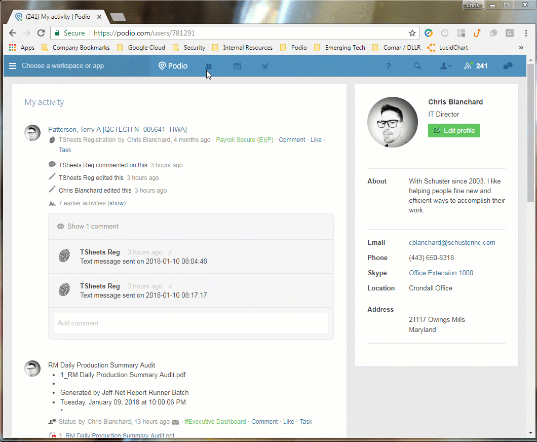537x442 pixels.
Task: Open the Security bookmarks folder
Action: (189, 48)
